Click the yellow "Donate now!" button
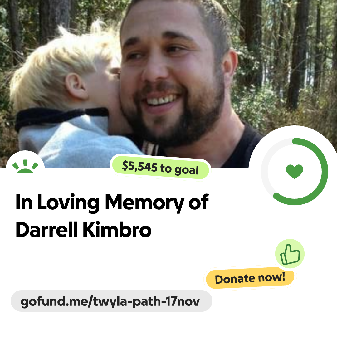 pyautogui.click(x=250, y=279)
